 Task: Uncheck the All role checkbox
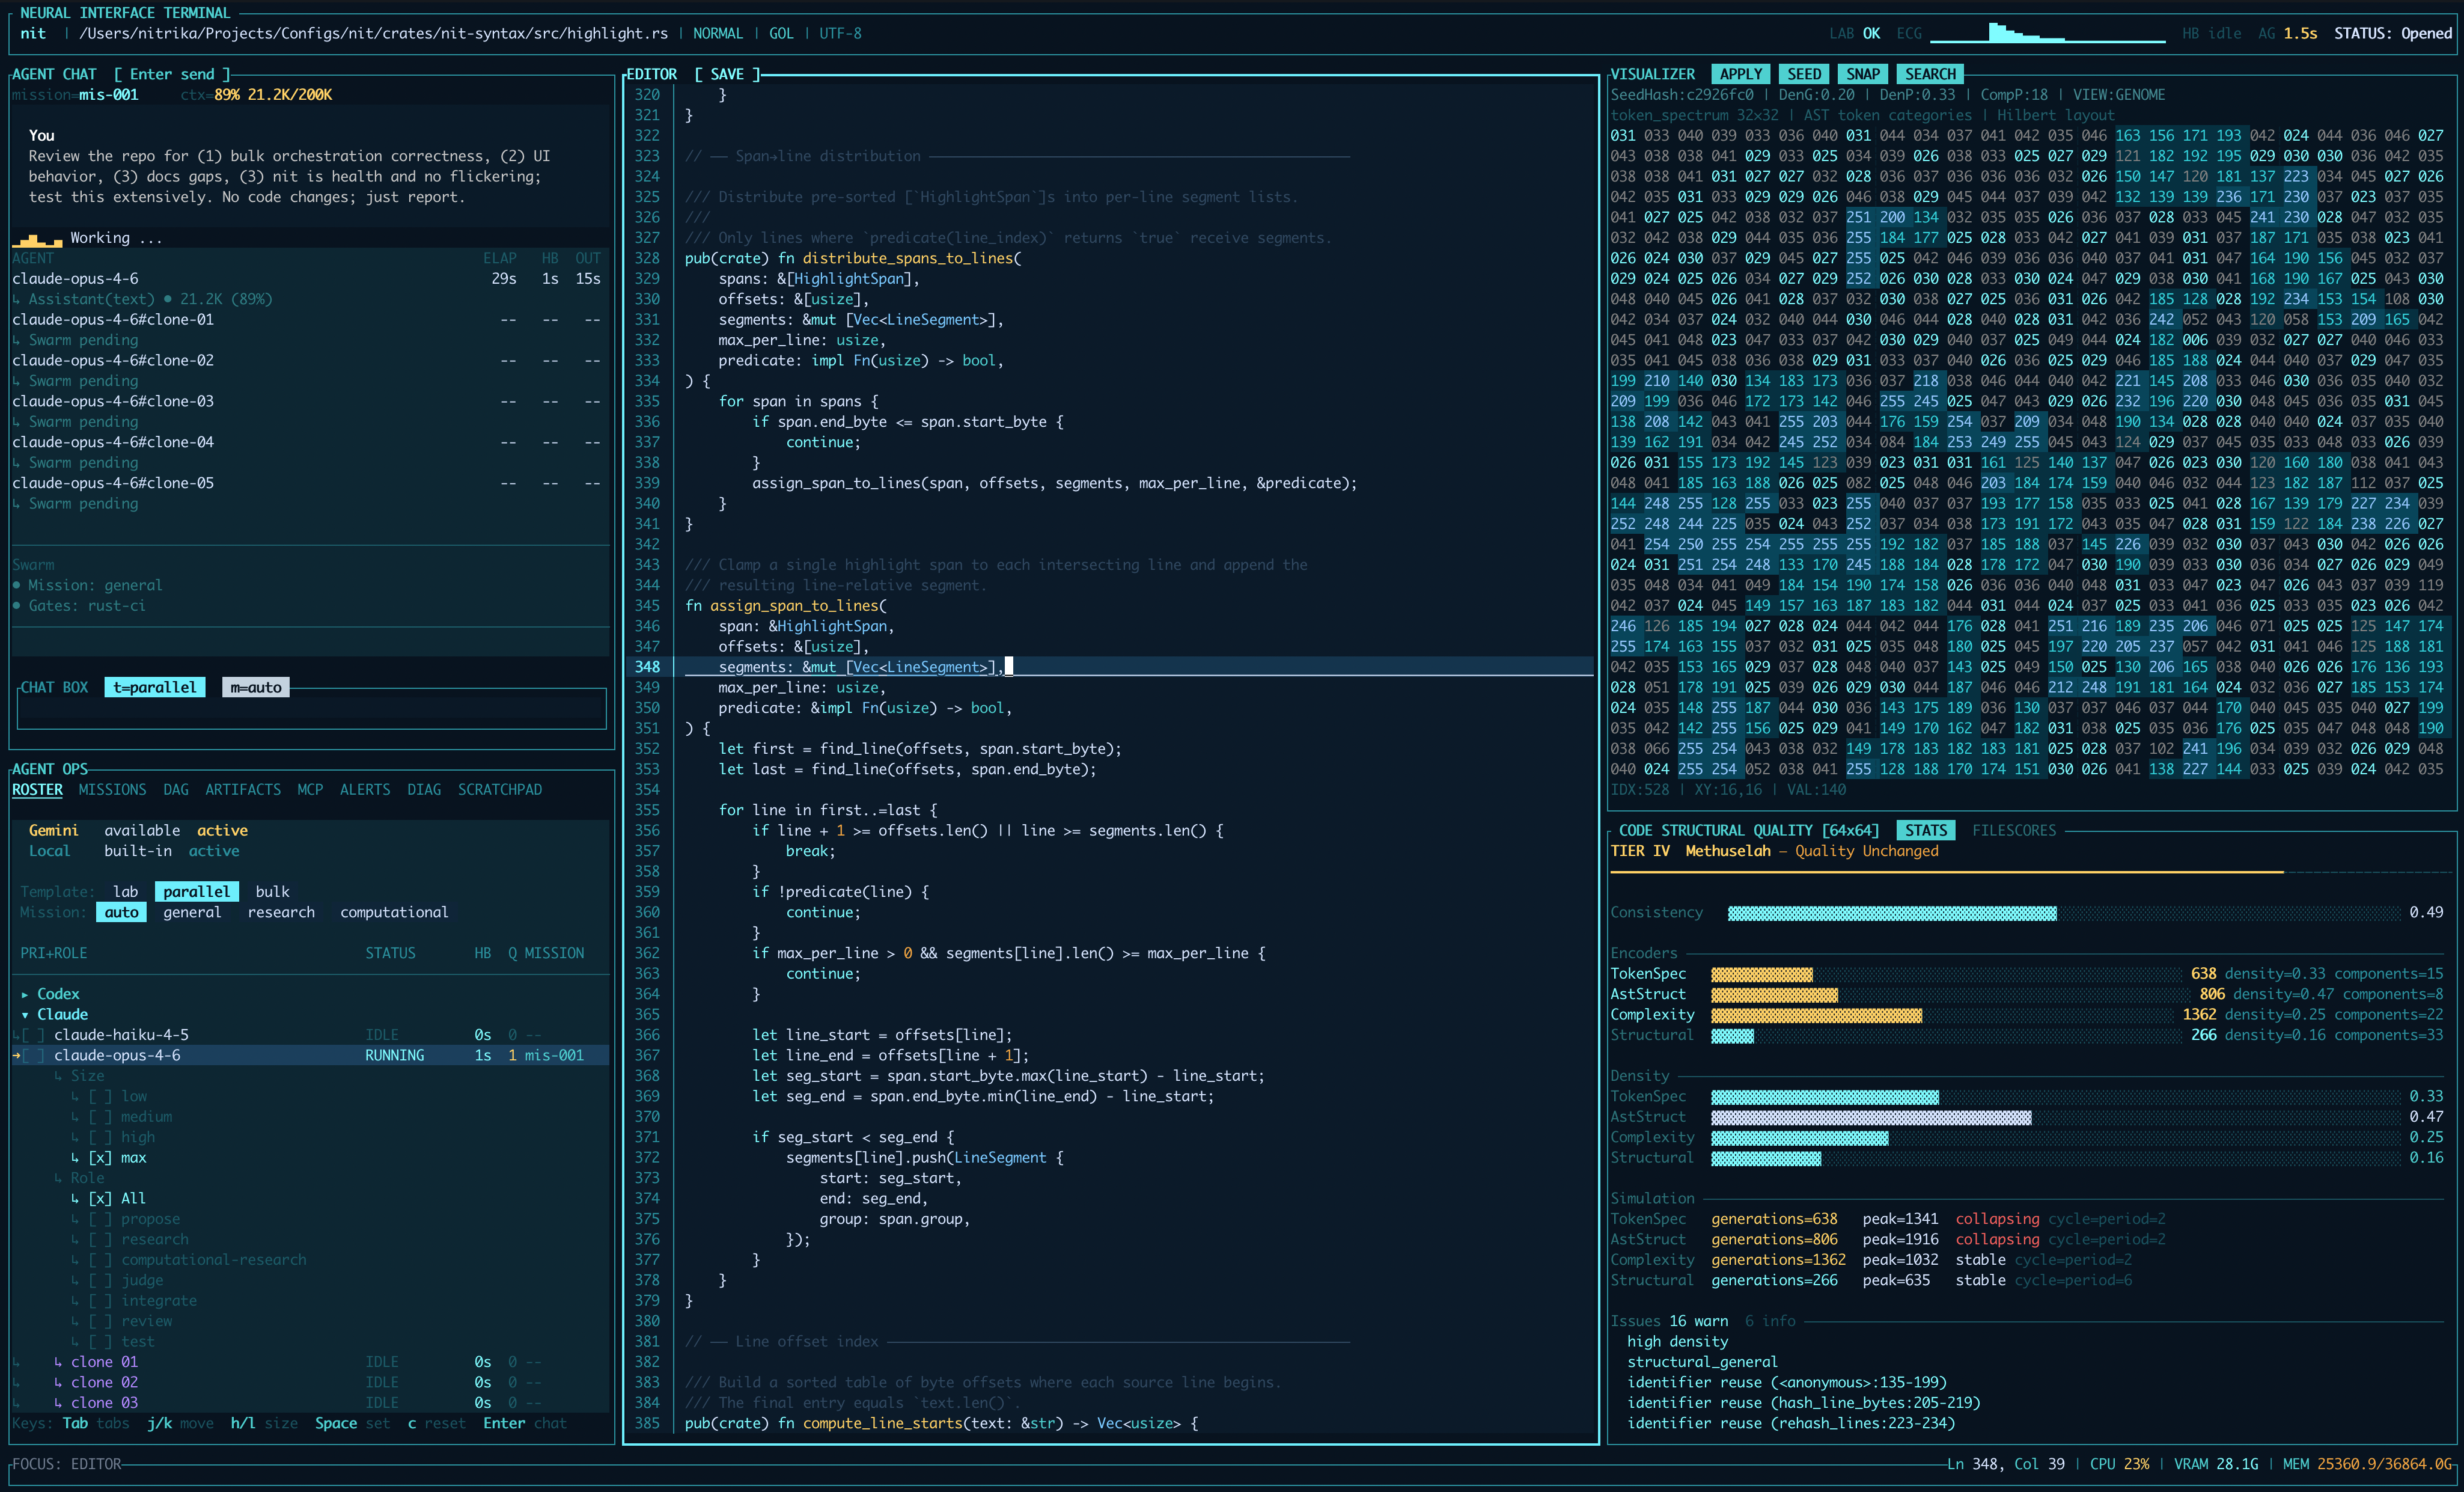(x=100, y=1198)
